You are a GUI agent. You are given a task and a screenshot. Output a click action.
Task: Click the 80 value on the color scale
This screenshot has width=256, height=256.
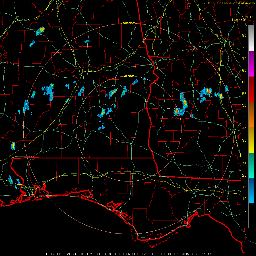click(x=244, y=36)
